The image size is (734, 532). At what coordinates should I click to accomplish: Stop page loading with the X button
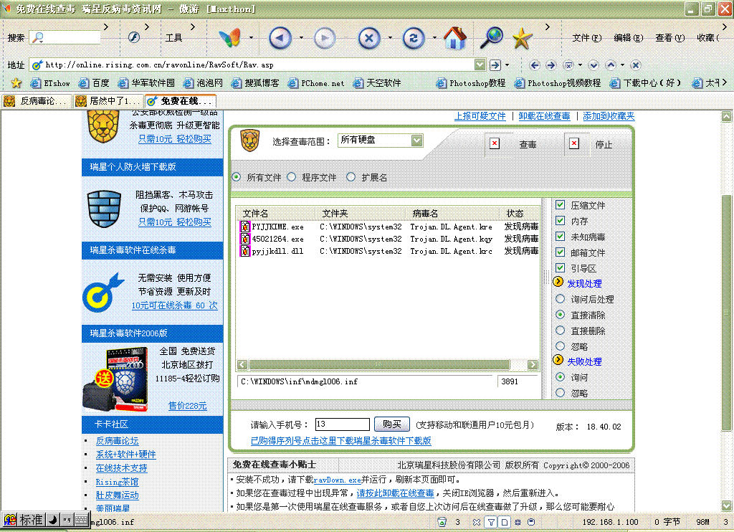(x=369, y=39)
